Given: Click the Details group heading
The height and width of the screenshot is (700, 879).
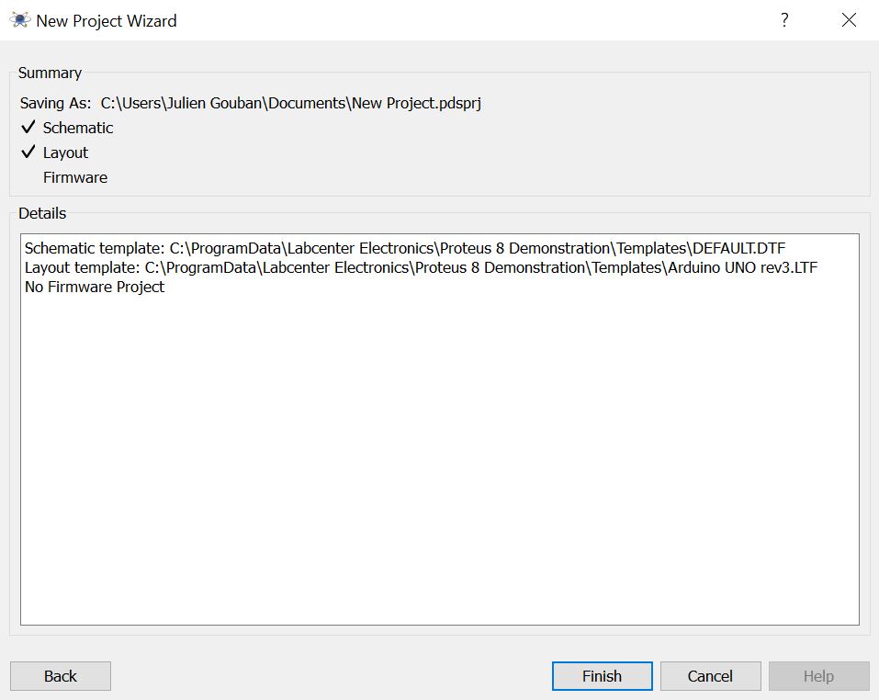Looking at the screenshot, I should (x=42, y=213).
